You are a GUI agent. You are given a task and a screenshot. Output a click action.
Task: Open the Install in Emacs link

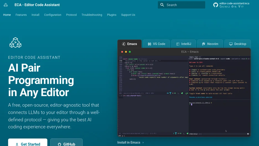click(129, 142)
